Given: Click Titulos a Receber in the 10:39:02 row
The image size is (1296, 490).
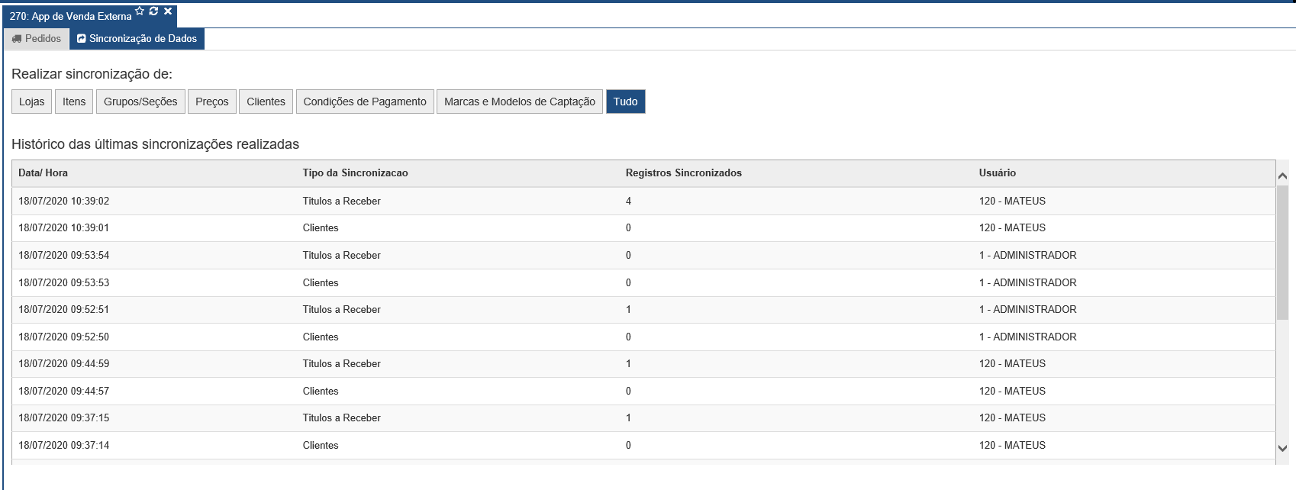Looking at the screenshot, I should pos(341,201).
